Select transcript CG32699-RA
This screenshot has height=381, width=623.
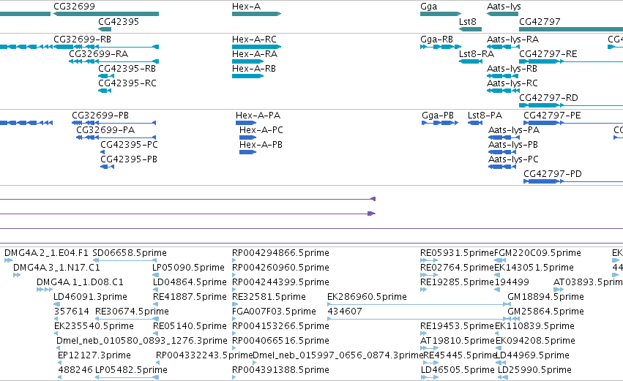[99, 54]
